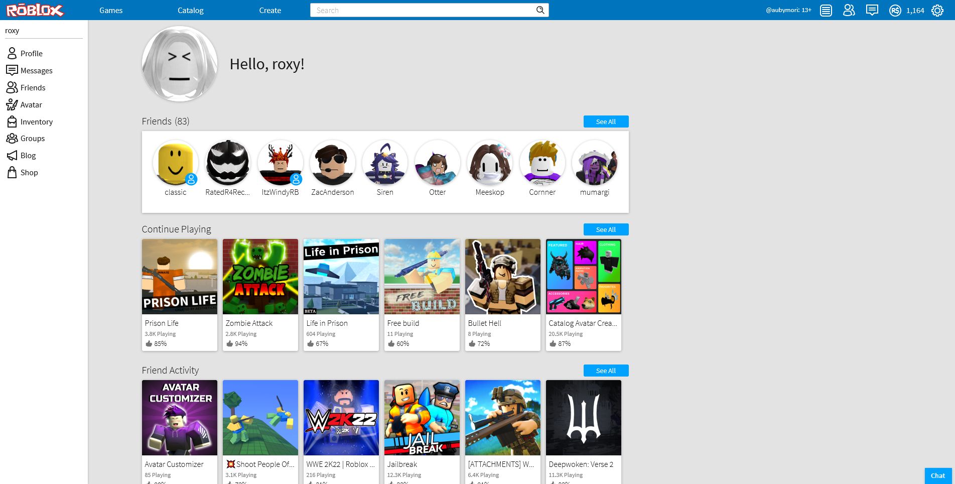Open roxy's large profile avatar

pyautogui.click(x=180, y=64)
